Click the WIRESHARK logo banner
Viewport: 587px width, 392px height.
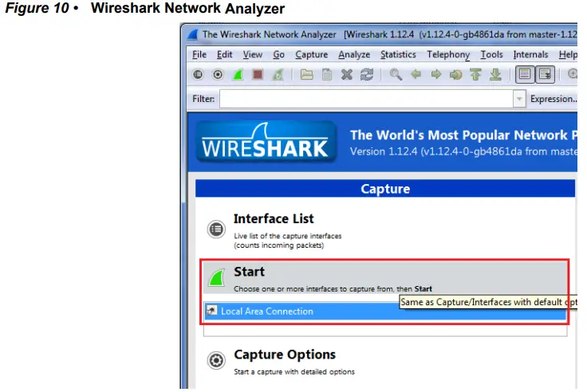(x=266, y=142)
